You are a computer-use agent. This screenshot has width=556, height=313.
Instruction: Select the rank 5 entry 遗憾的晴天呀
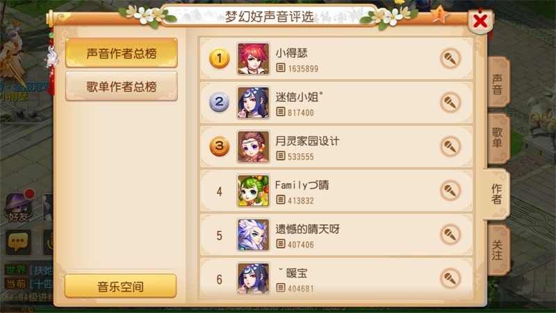tap(336, 234)
